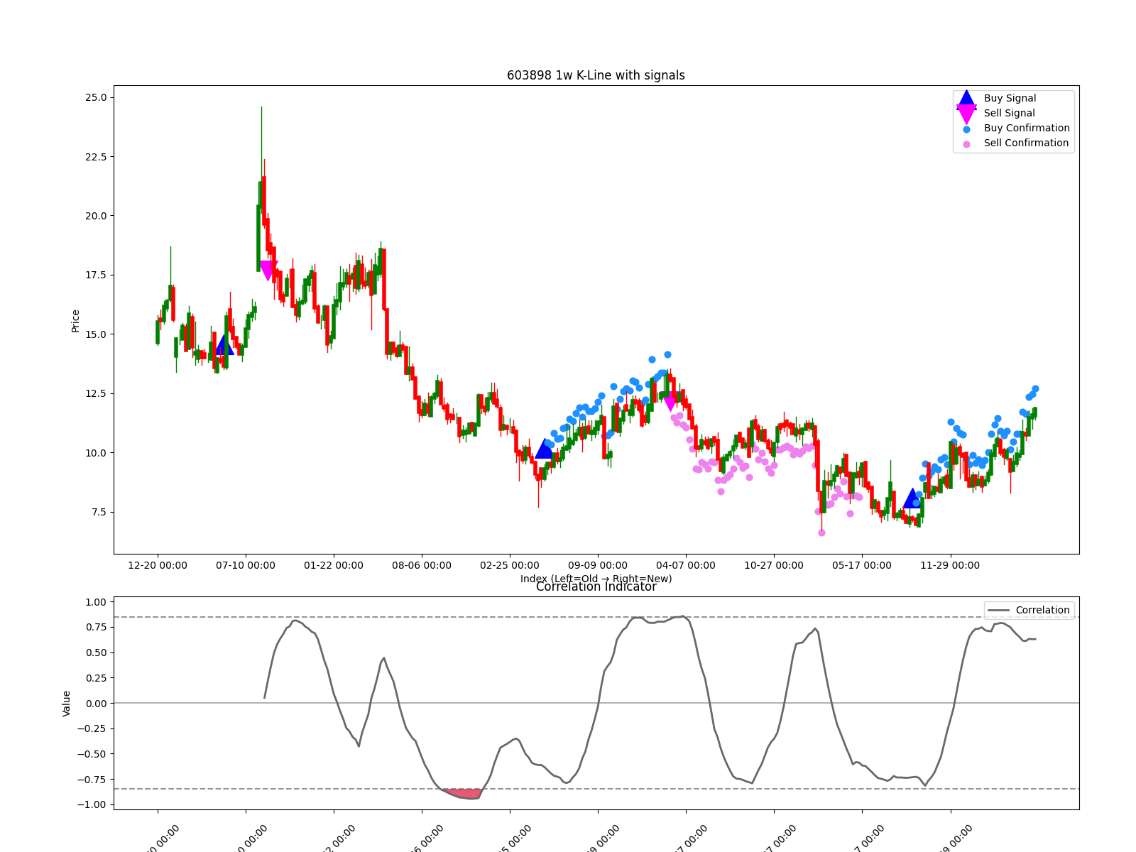Click the 'Correlation Indicator' subplot title
Screen dimensions: 1136x852
tap(596, 586)
